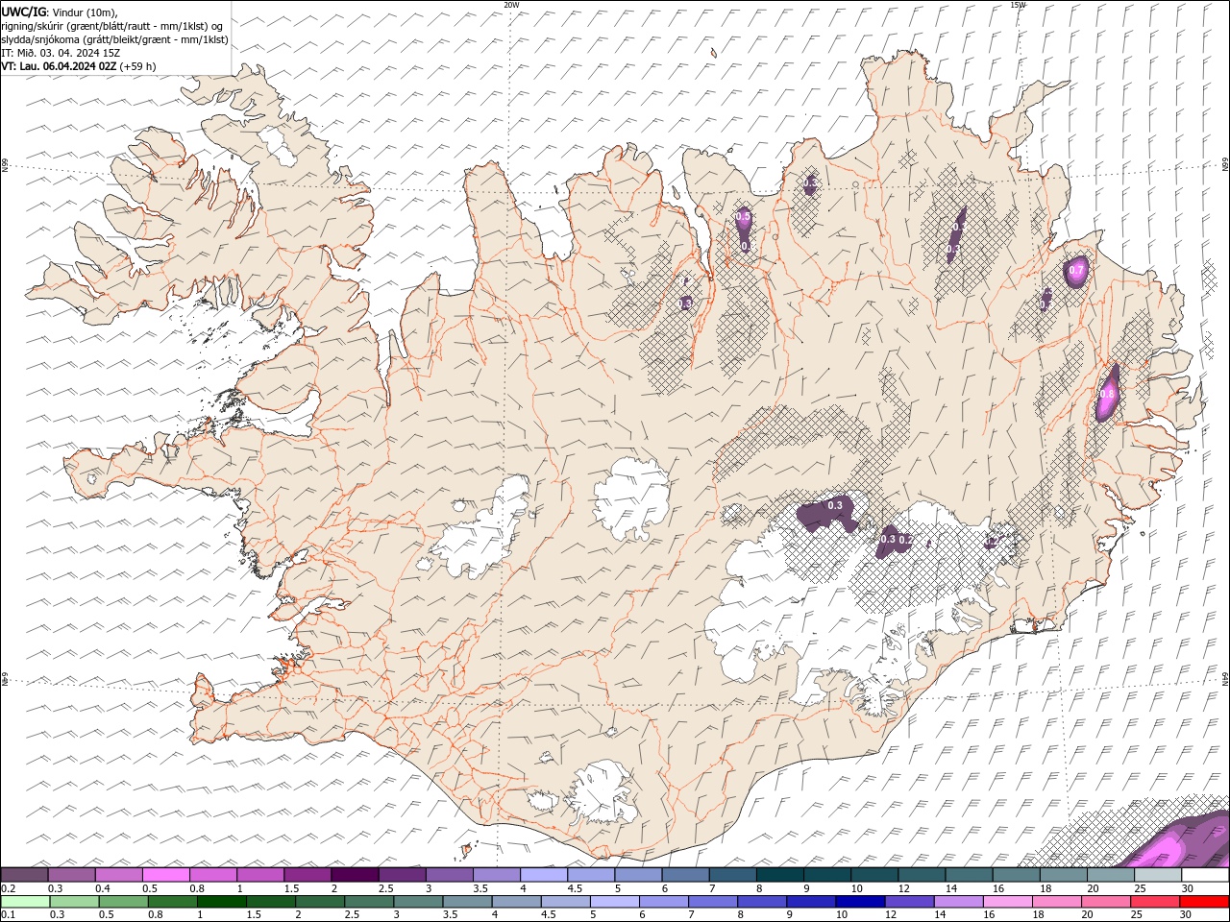Pick the pale grey upper swatch between 25 and 30
Viewport: 1230px width, 922px height.
(x=1157, y=875)
